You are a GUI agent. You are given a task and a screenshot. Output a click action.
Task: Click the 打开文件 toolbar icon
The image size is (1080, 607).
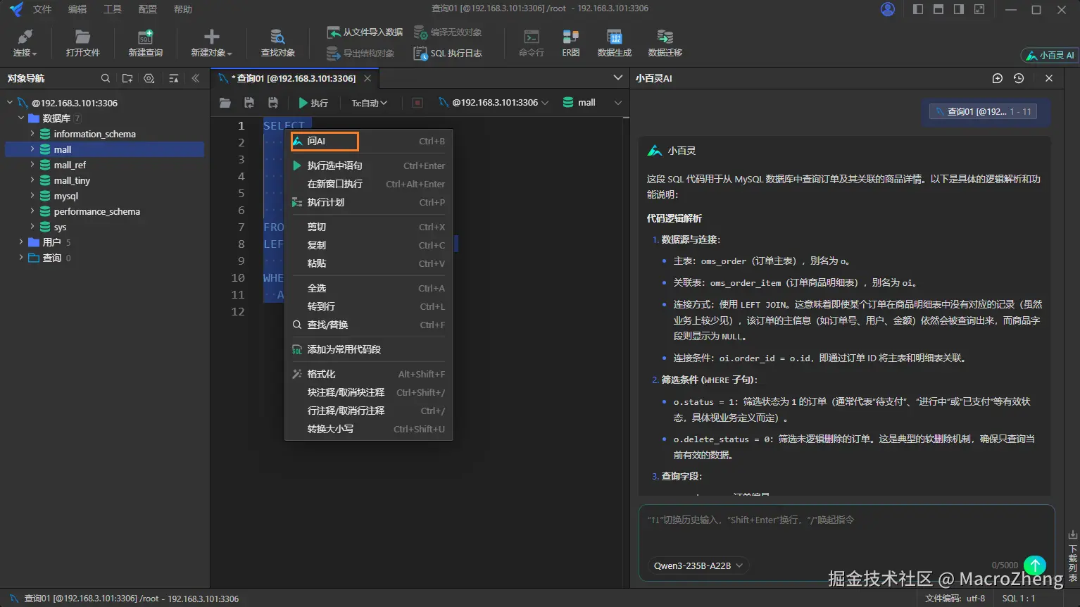coord(82,44)
